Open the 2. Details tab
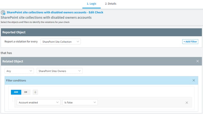Viewport: 203px width, 114px height. [111, 4]
